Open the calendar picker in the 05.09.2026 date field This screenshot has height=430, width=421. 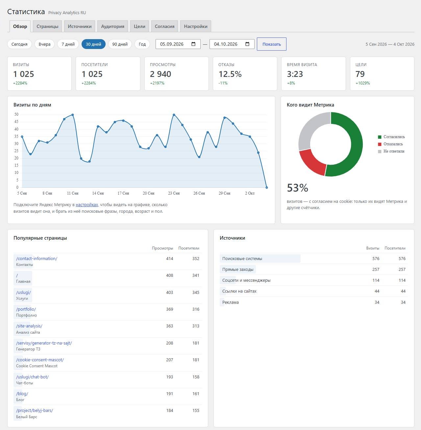tap(193, 44)
